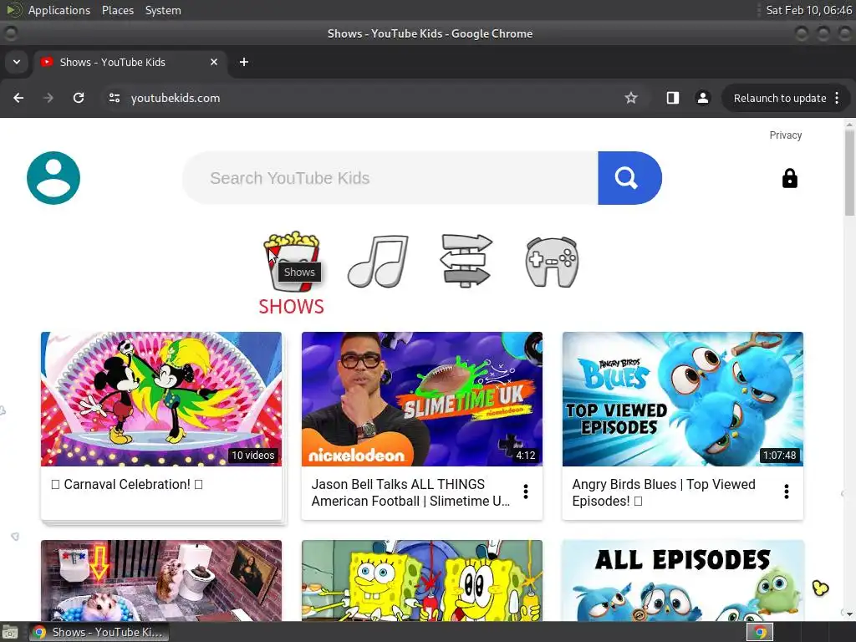This screenshot has height=642, width=856.
Task: Expand the tab search dropdown arrow
Action: tap(17, 62)
